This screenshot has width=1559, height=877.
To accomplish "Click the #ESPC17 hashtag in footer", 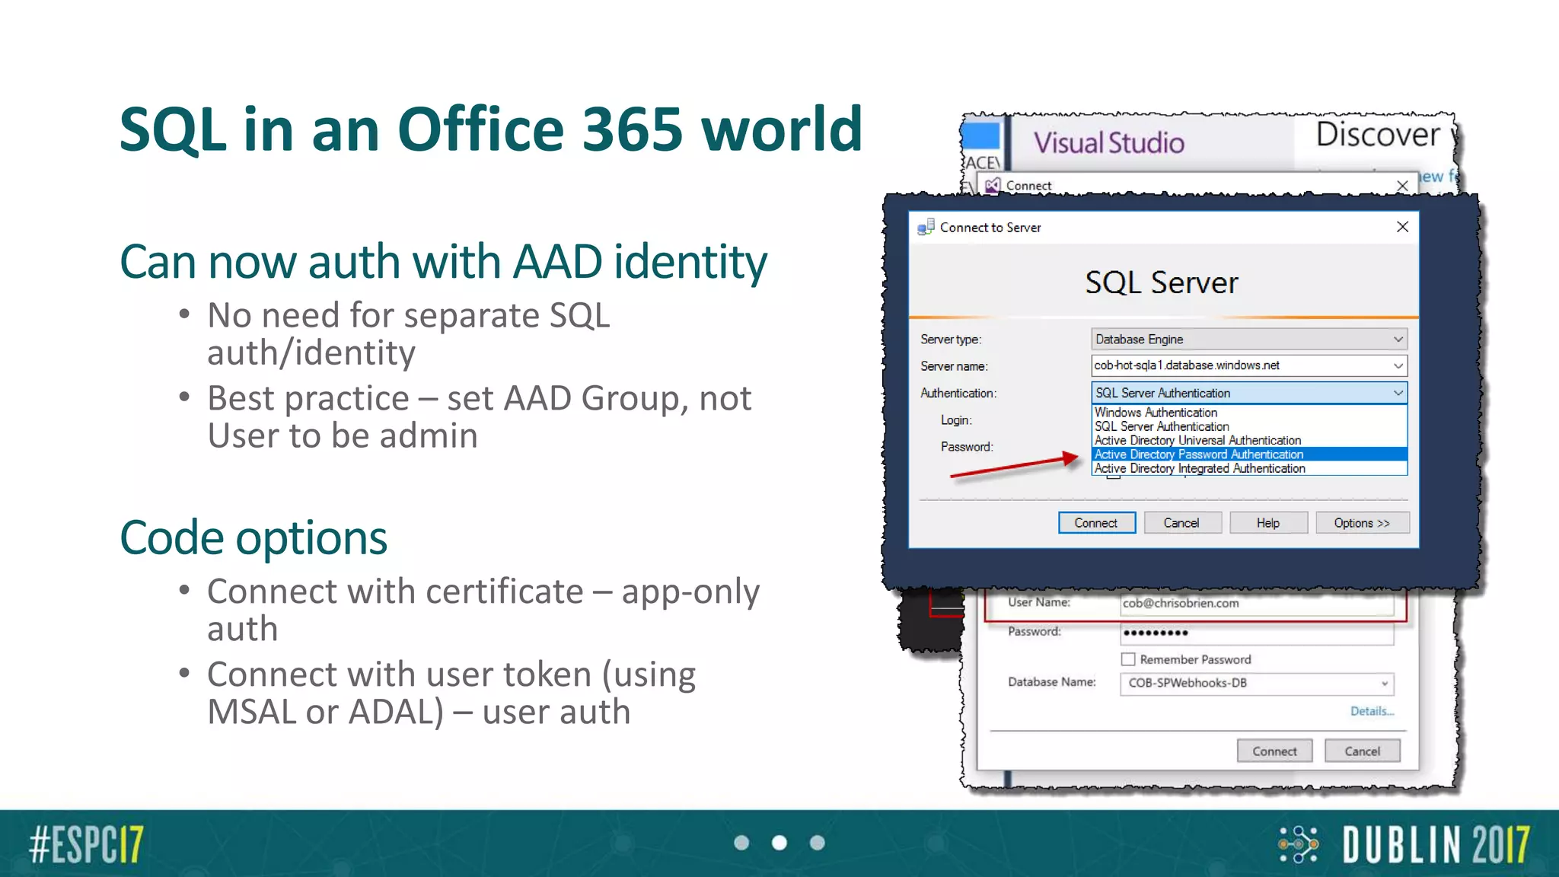I will coord(86,844).
